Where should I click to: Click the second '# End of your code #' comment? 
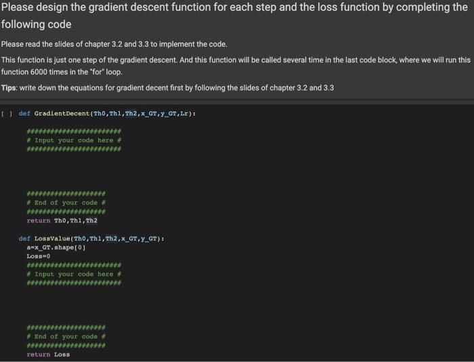point(66,336)
